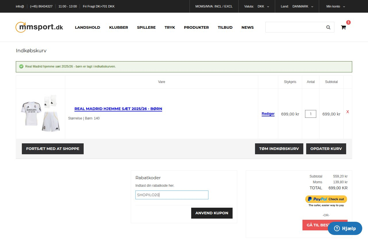The width and height of the screenshot is (368, 239).
Task: Focus the Antal quantity field
Action: (310, 114)
